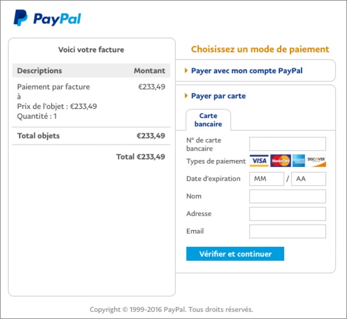Switch to the Carte bancaire tab
Screen dimensions: 347x319
coord(208,120)
